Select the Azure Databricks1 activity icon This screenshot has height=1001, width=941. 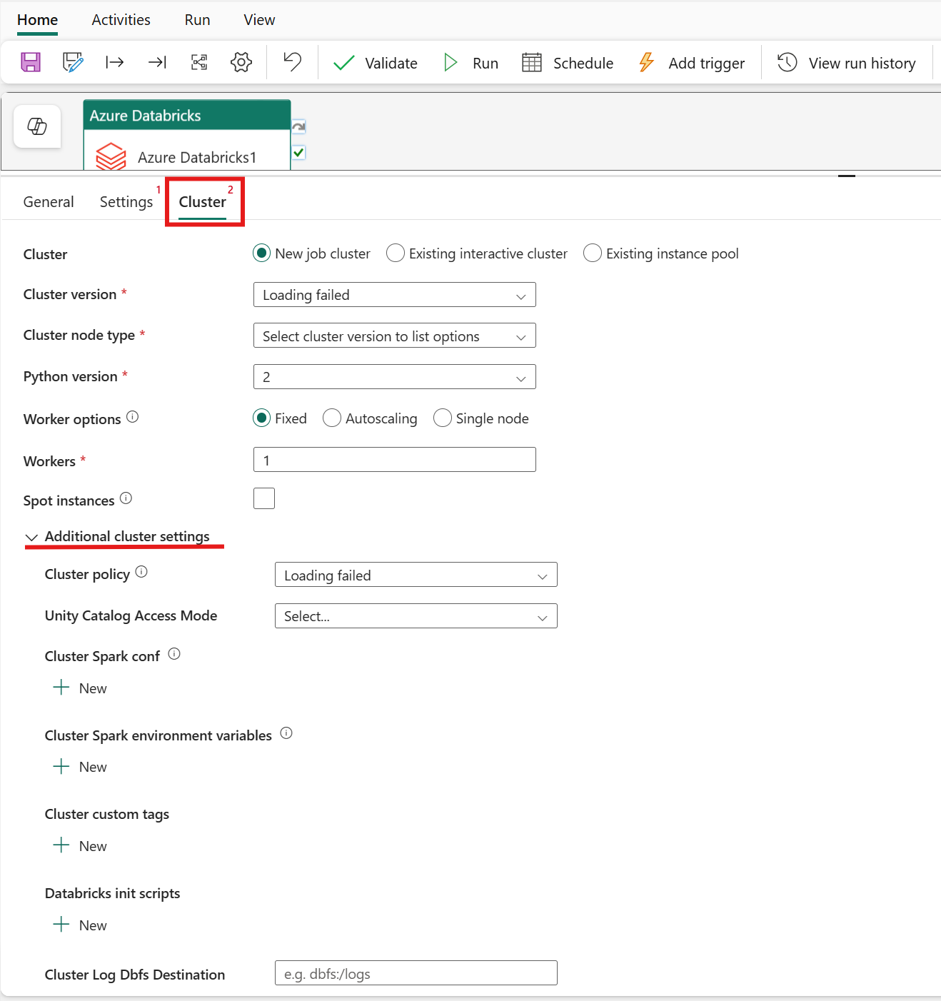pos(111,156)
